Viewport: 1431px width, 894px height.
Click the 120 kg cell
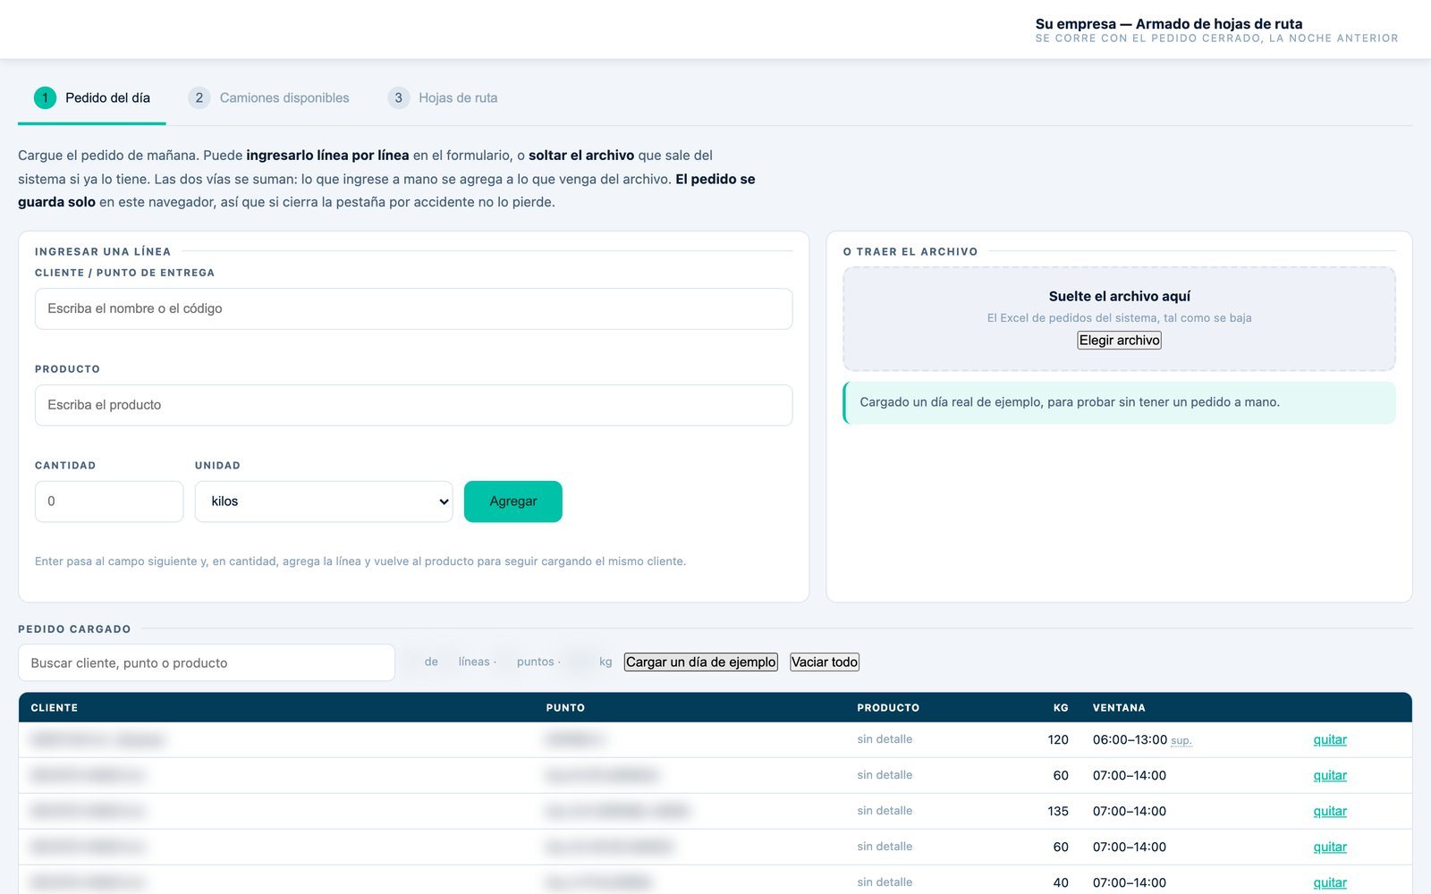(x=1058, y=739)
